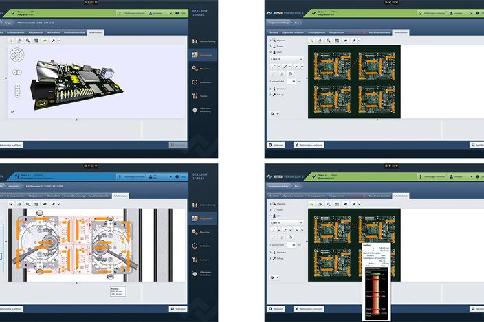This screenshot has width=484, height=322.
Task: Open Programme in top-left window sidebar
Action: point(203,55)
